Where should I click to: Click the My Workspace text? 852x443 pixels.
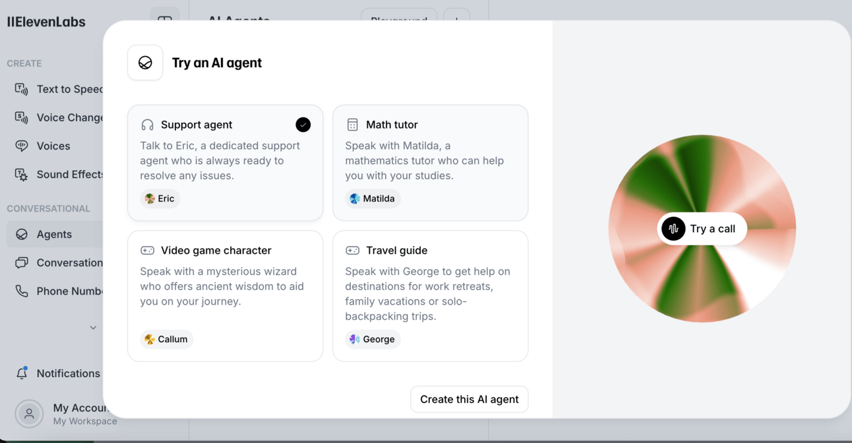pyautogui.click(x=85, y=421)
